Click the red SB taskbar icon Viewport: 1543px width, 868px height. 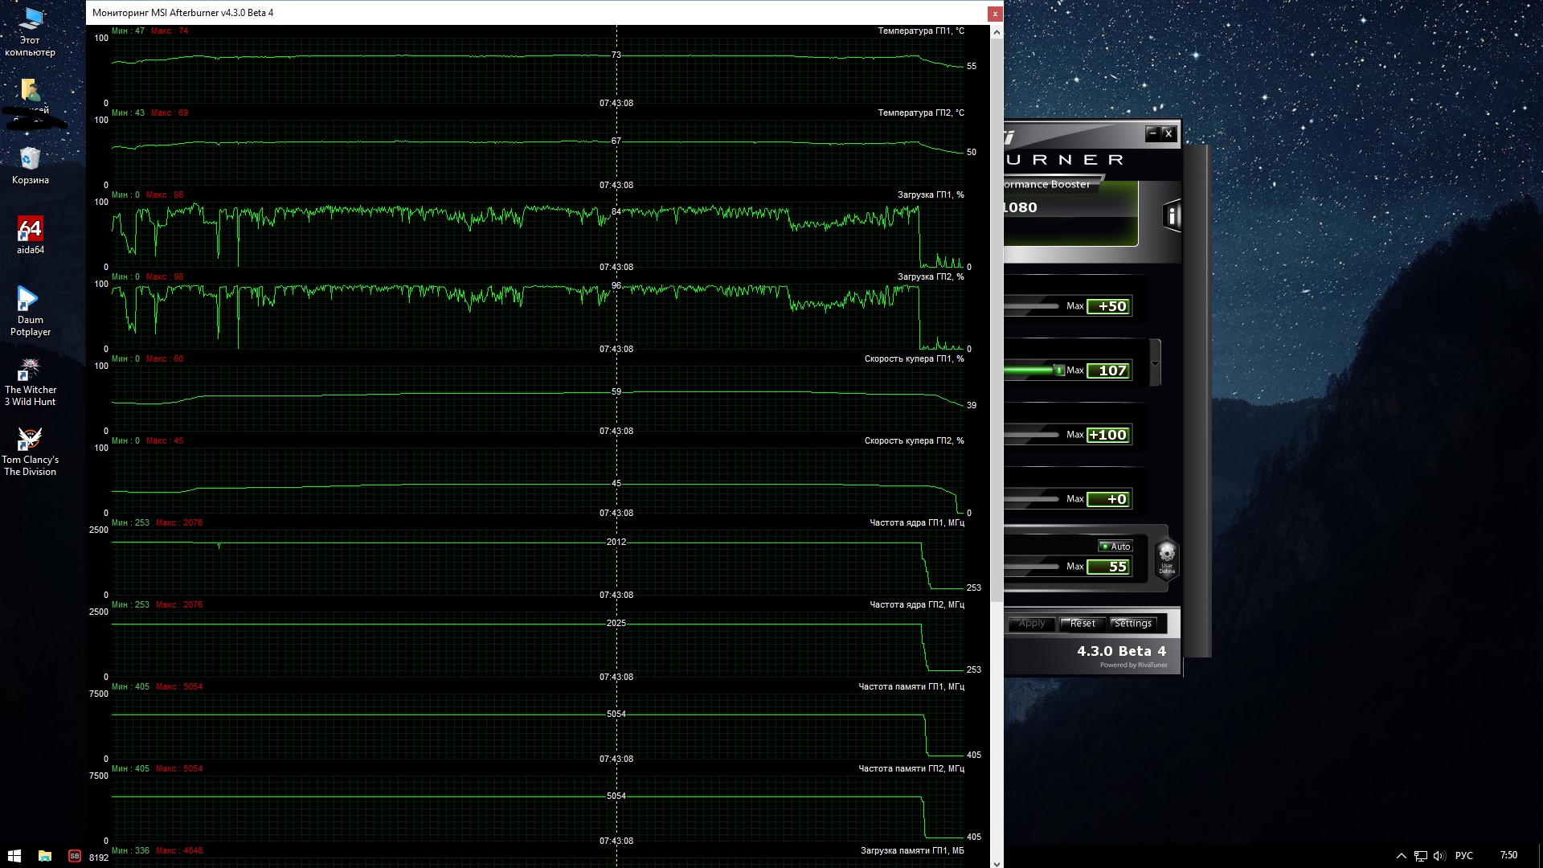pyautogui.click(x=75, y=856)
